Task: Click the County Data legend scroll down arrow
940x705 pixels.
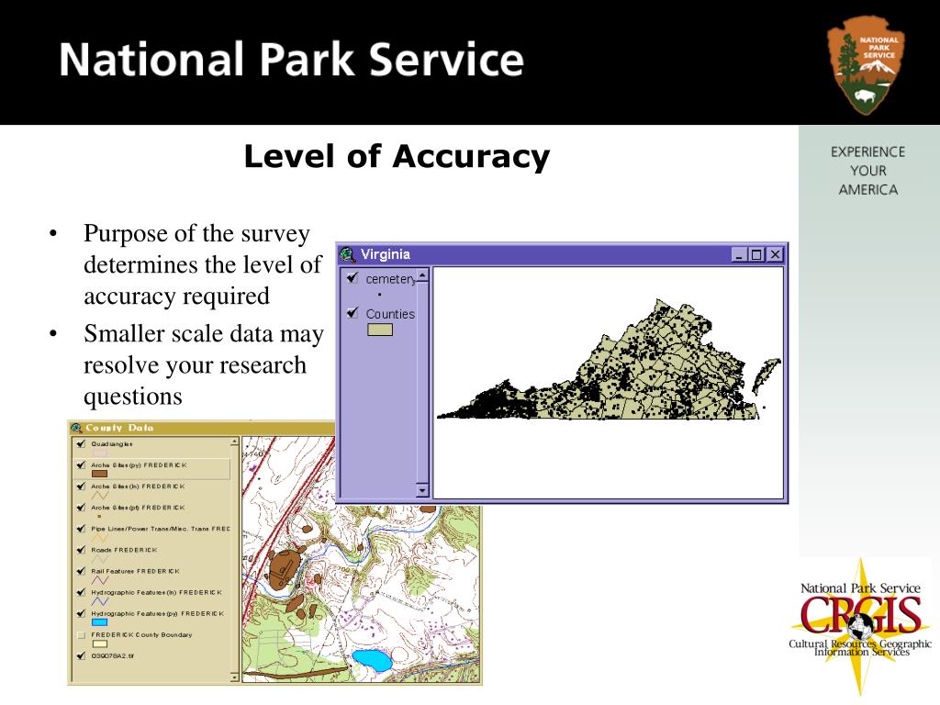Action: 234,677
